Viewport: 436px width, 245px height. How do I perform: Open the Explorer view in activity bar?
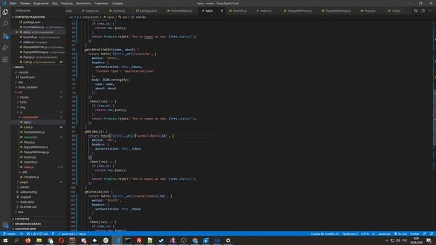[x=5, y=12]
